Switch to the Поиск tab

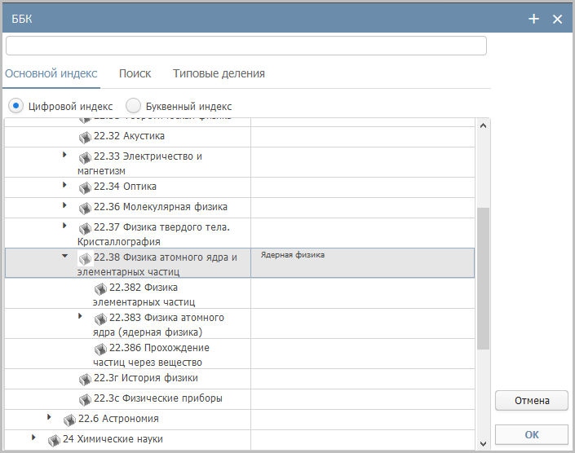[x=135, y=73]
